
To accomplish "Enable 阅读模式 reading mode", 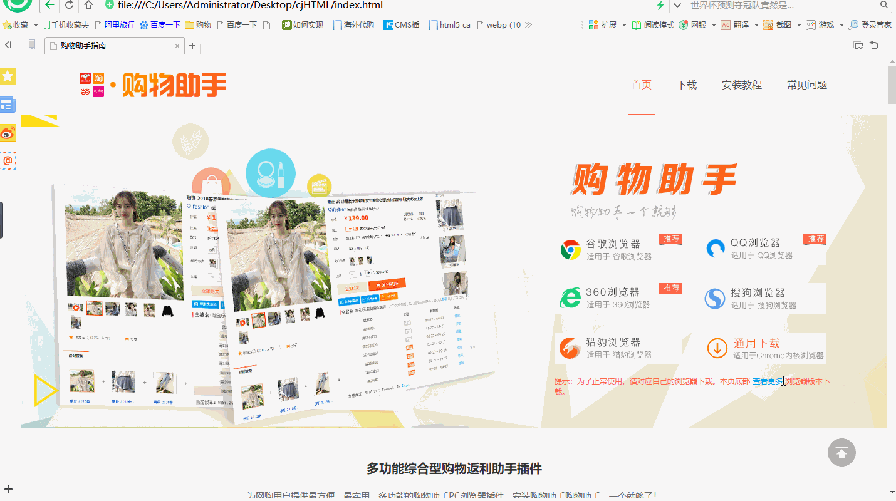I will [x=652, y=25].
